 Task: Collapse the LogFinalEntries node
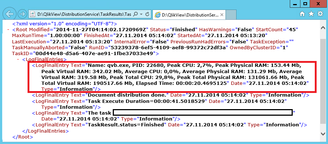[18, 60]
